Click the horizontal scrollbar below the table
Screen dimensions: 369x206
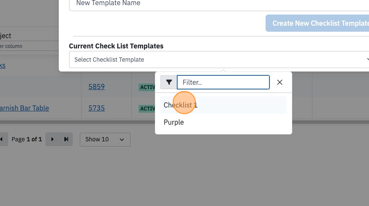pyautogui.click(x=77, y=122)
